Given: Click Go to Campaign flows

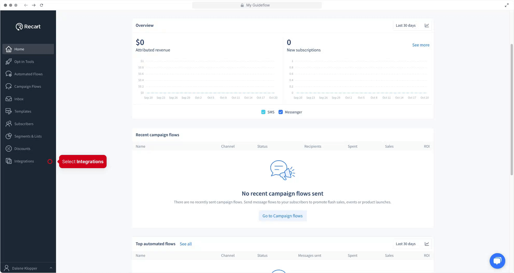Looking at the screenshot, I should (282, 216).
